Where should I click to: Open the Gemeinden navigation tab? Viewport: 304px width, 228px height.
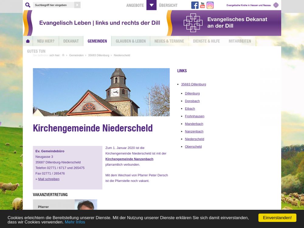click(97, 41)
